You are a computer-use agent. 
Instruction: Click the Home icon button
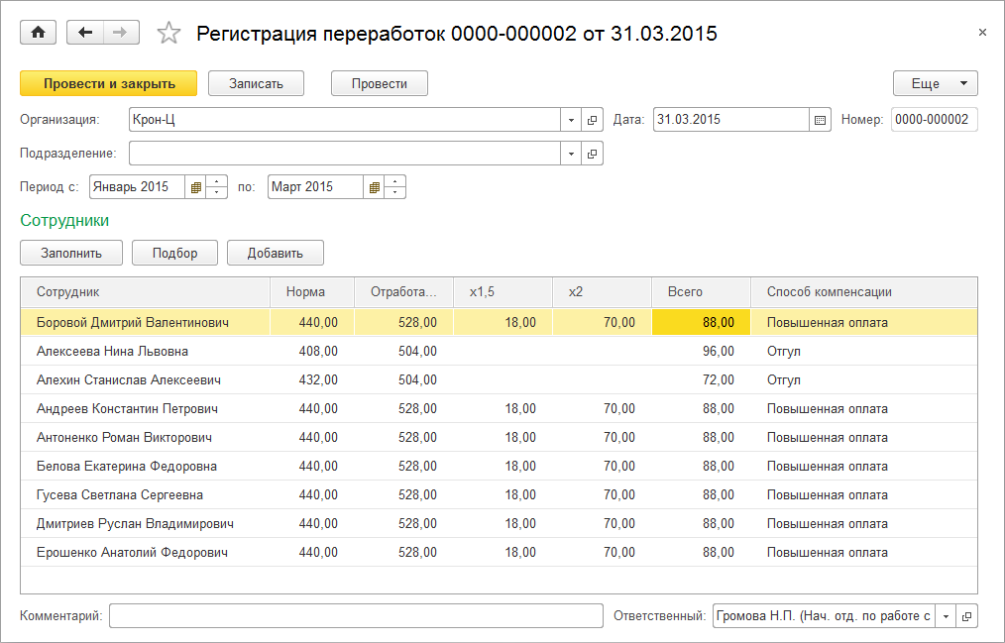(39, 33)
